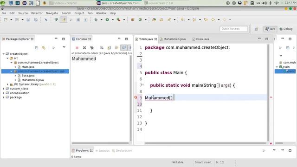This screenshot has width=297, height=167.
Task: Click the Save icon in toolbar
Action: tap(28, 19)
